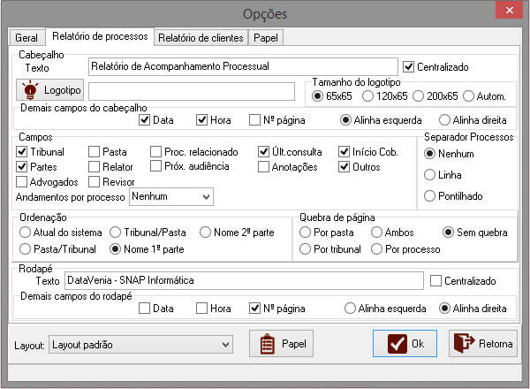Viewport: 530px width, 389px height.
Task: Confirm with the Ok checkmark button
Action: pyautogui.click(x=405, y=344)
